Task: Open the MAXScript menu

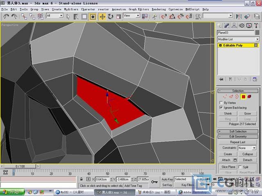Action: point(192,9)
